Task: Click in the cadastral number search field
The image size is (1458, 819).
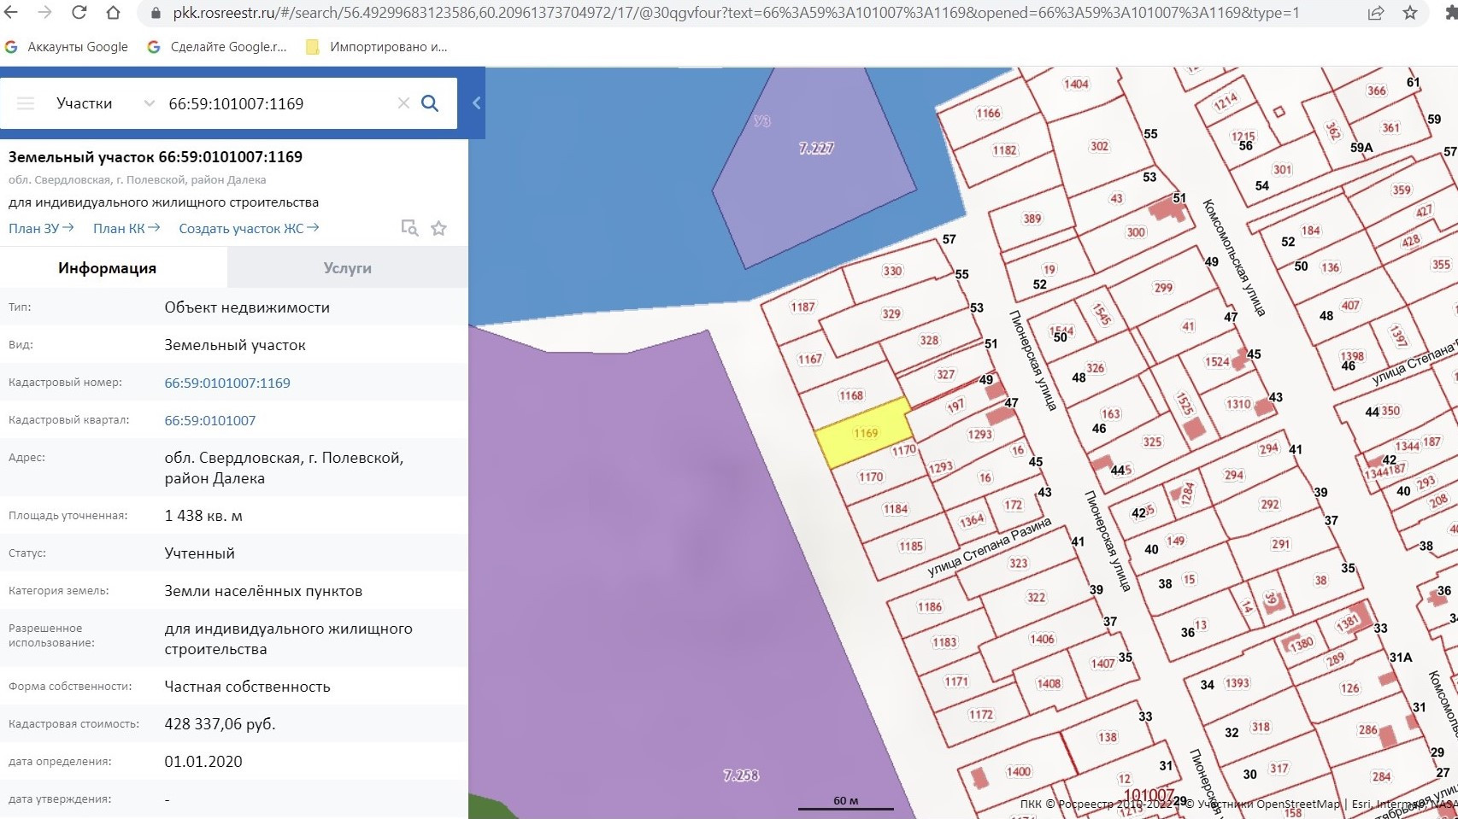Action: coord(273,103)
